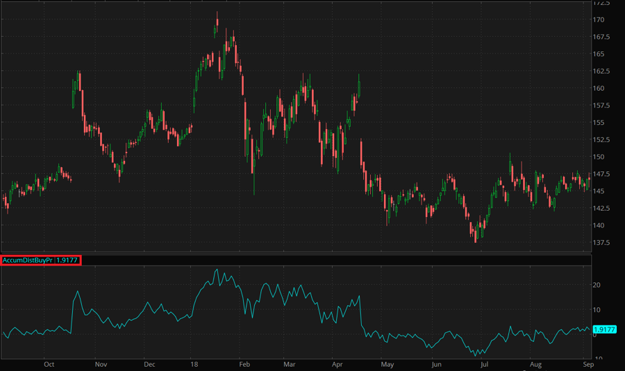This screenshot has height=371, width=625.
Task: Click the Mar label on time axis
Action: coord(290,363)
